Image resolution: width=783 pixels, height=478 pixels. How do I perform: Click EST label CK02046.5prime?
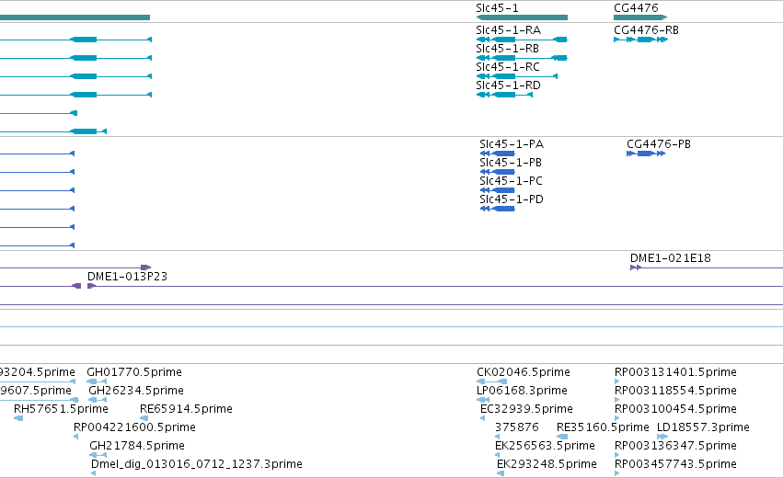pyautogui.click(x=524, y=372)
